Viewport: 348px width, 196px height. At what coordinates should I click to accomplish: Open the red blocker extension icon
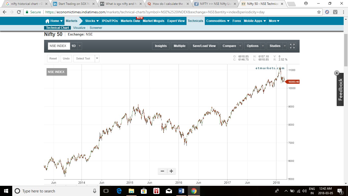click(x=327, y=12)
